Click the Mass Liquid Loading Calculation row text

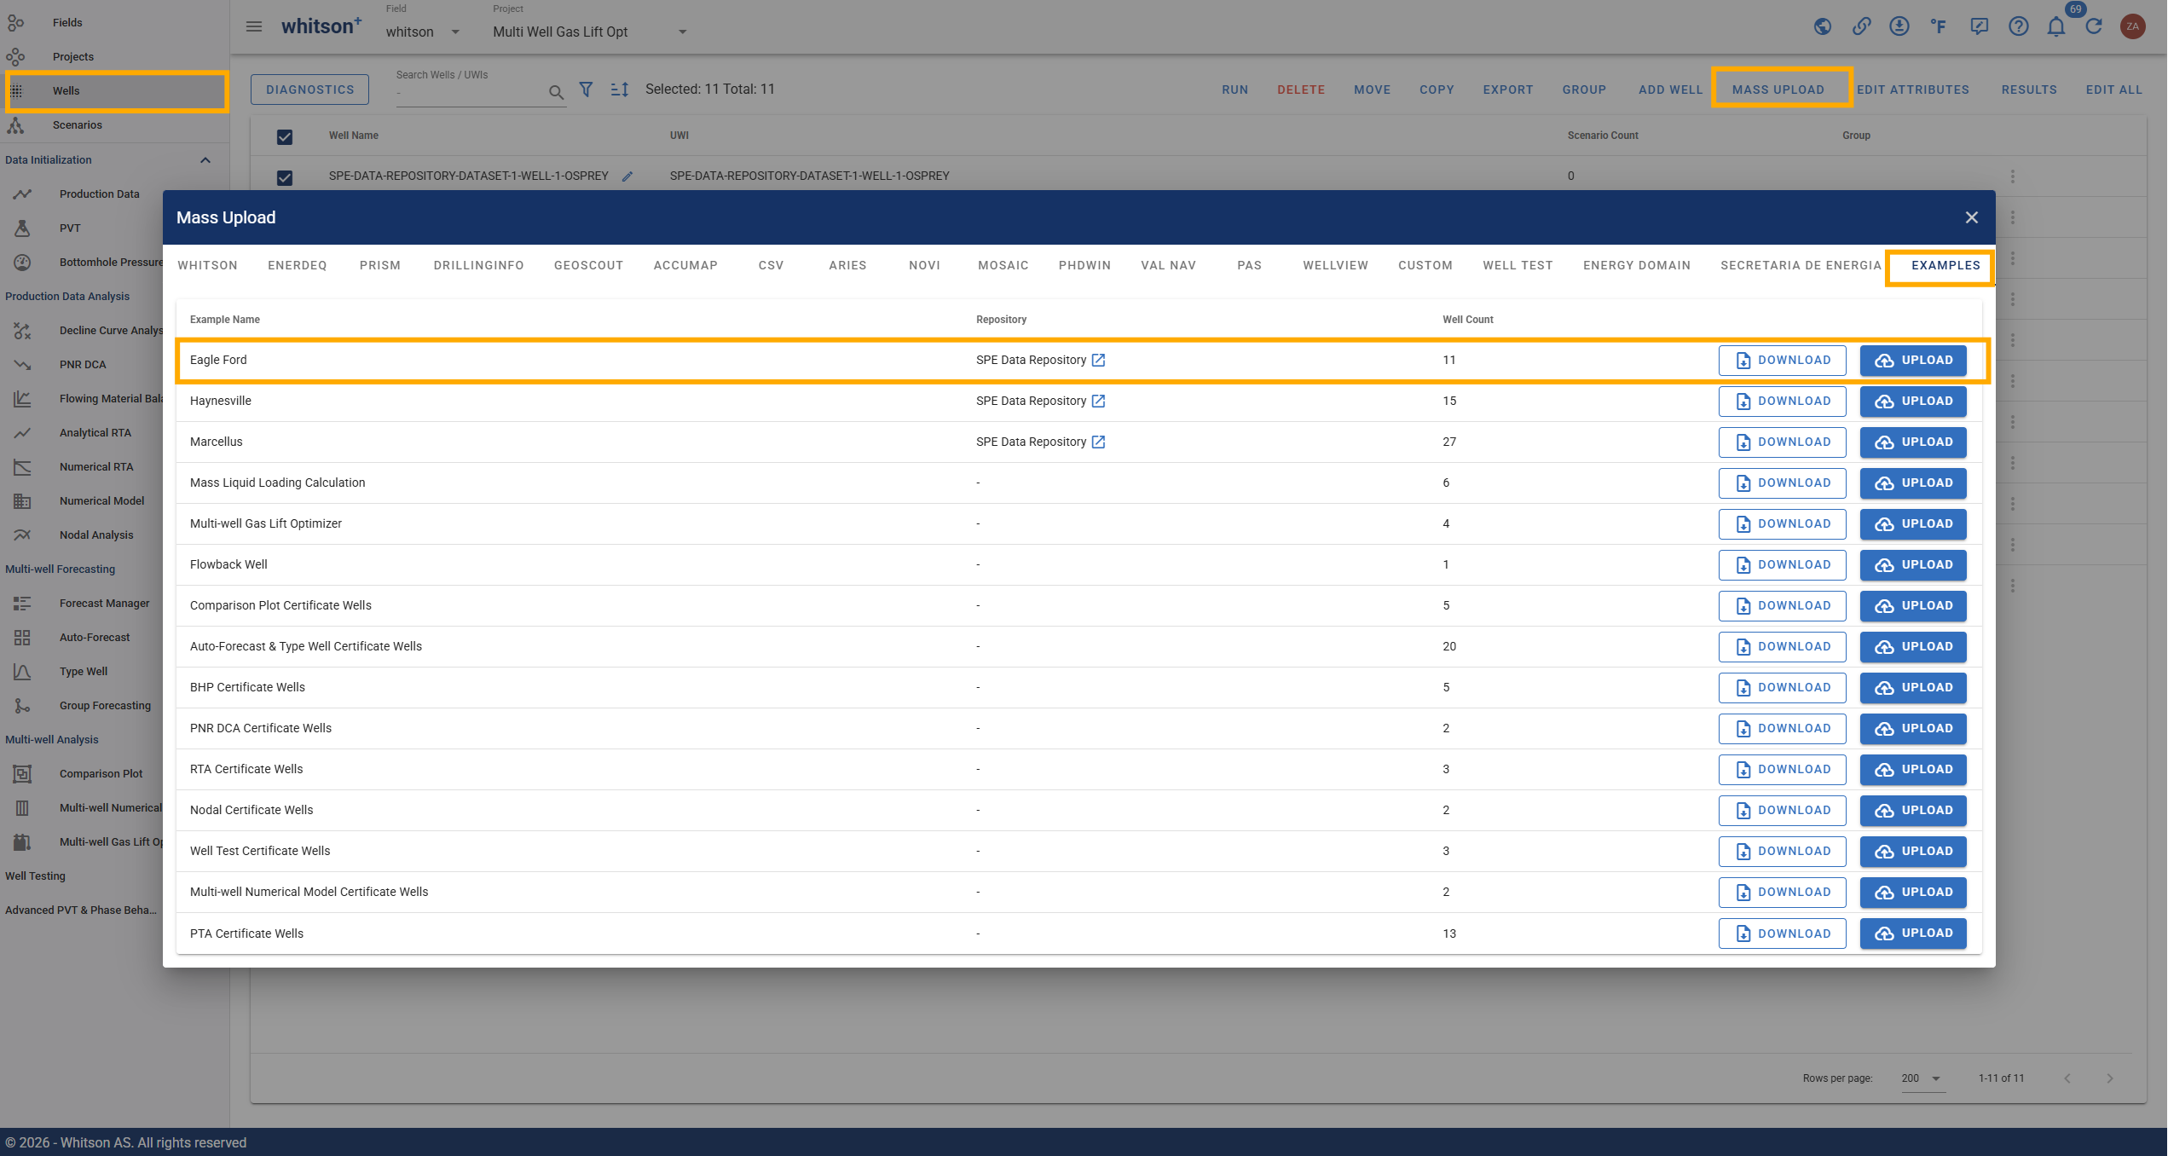pyautogui.click(x=277, y=483)
